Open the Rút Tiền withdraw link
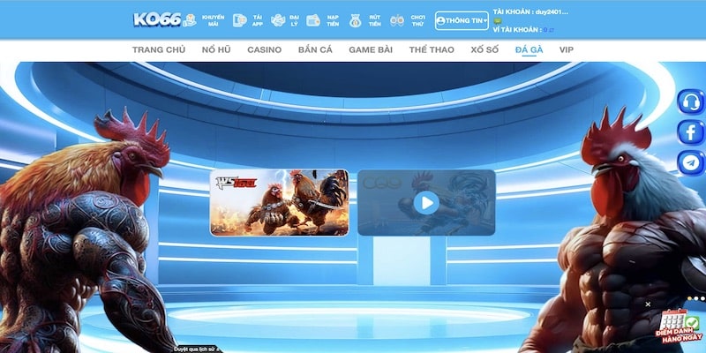Viewport: 706px width, 353px height. (374, 20)
